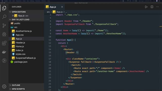Open the Docker whale view icon
162x91 pixels.
[x=4, y=52]
